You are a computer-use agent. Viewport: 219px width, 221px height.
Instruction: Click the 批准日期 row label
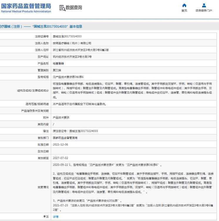click(43, 145)
